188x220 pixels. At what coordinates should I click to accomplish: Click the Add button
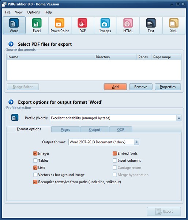pyautogui.click(x=115, y=87)
